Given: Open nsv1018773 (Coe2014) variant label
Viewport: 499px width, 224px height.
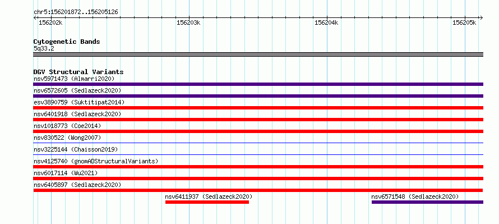Looking at the screenshot, I should pyautogui.click(x=67, y=126).
